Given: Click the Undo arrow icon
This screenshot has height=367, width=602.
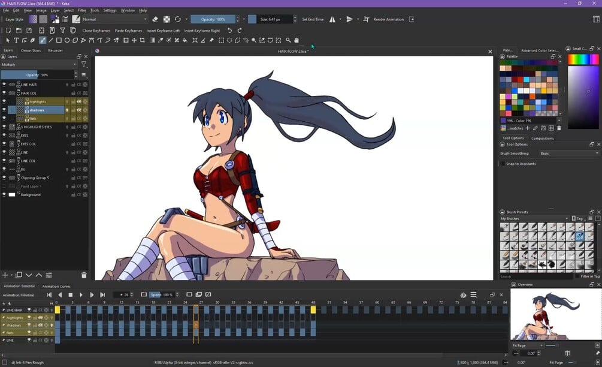Looking at the screenshot, I should [229, 31].
